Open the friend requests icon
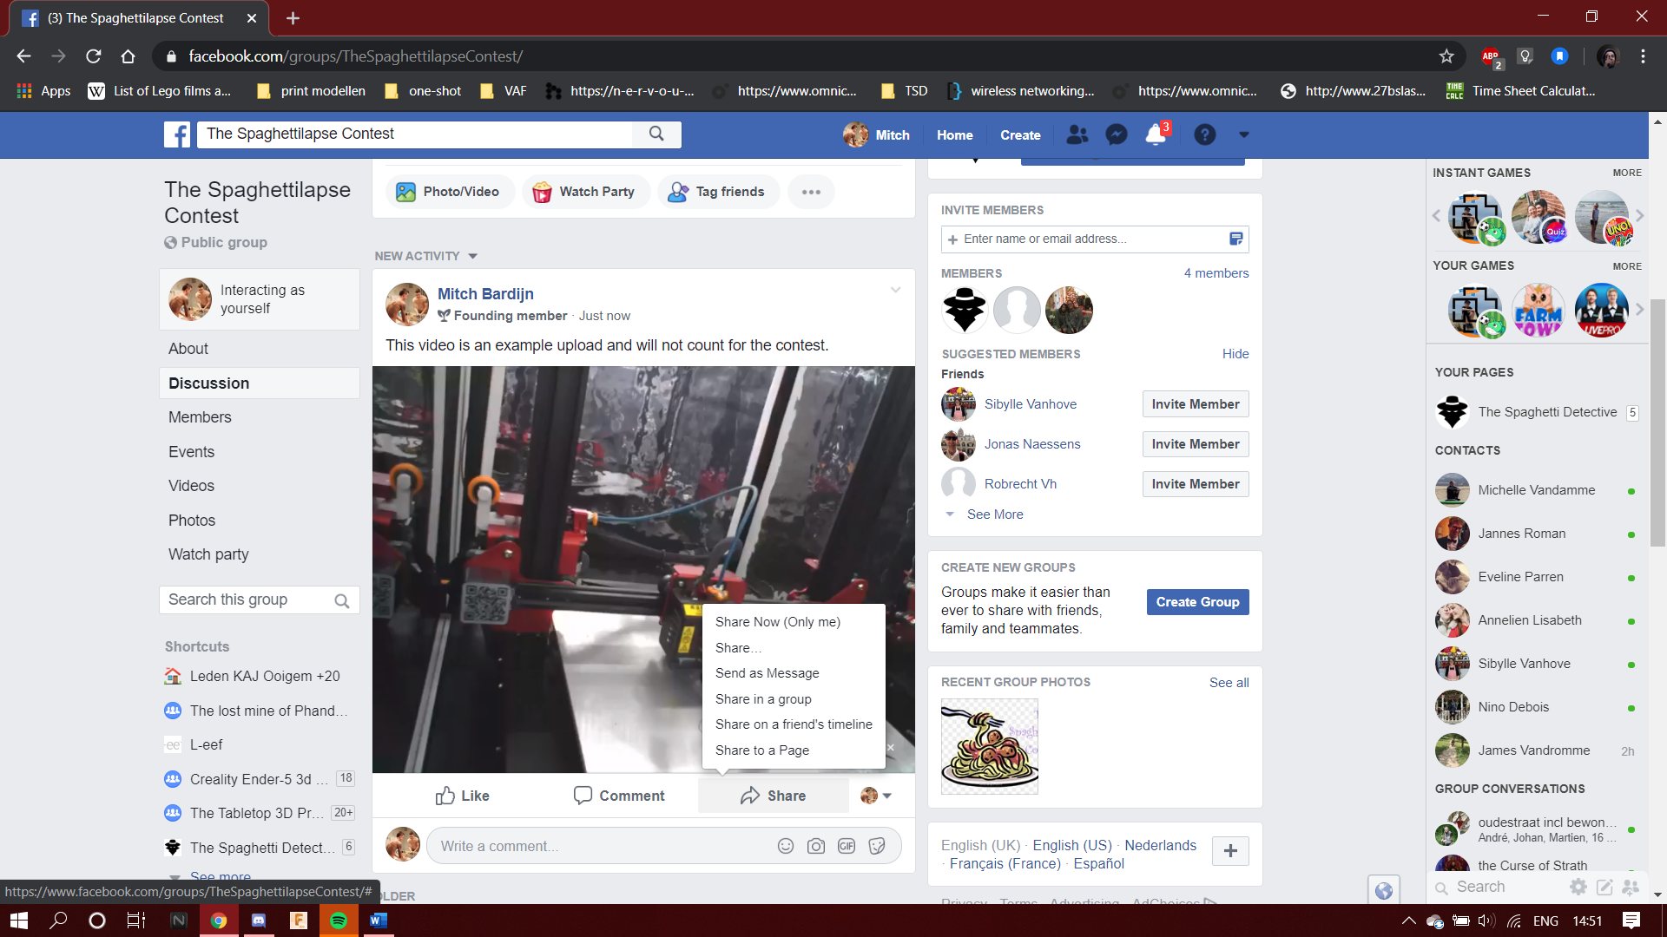This screenshot has width=1667, height=937. pyautogui.click(x=1077, y=134)
